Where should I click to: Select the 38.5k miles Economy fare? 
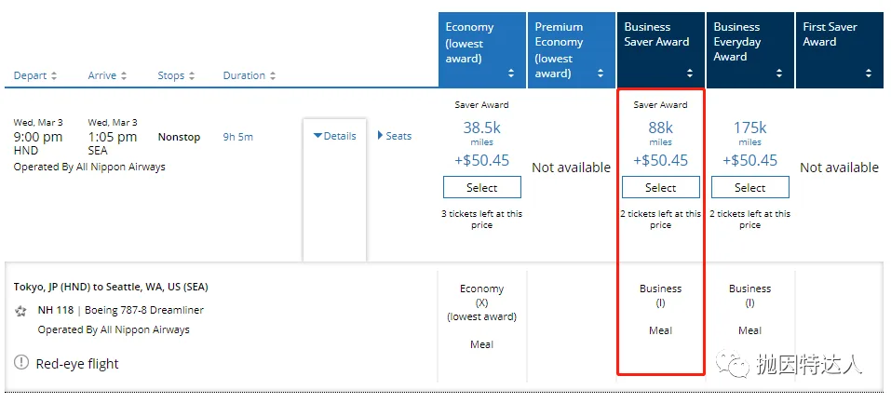coord(482,188)
